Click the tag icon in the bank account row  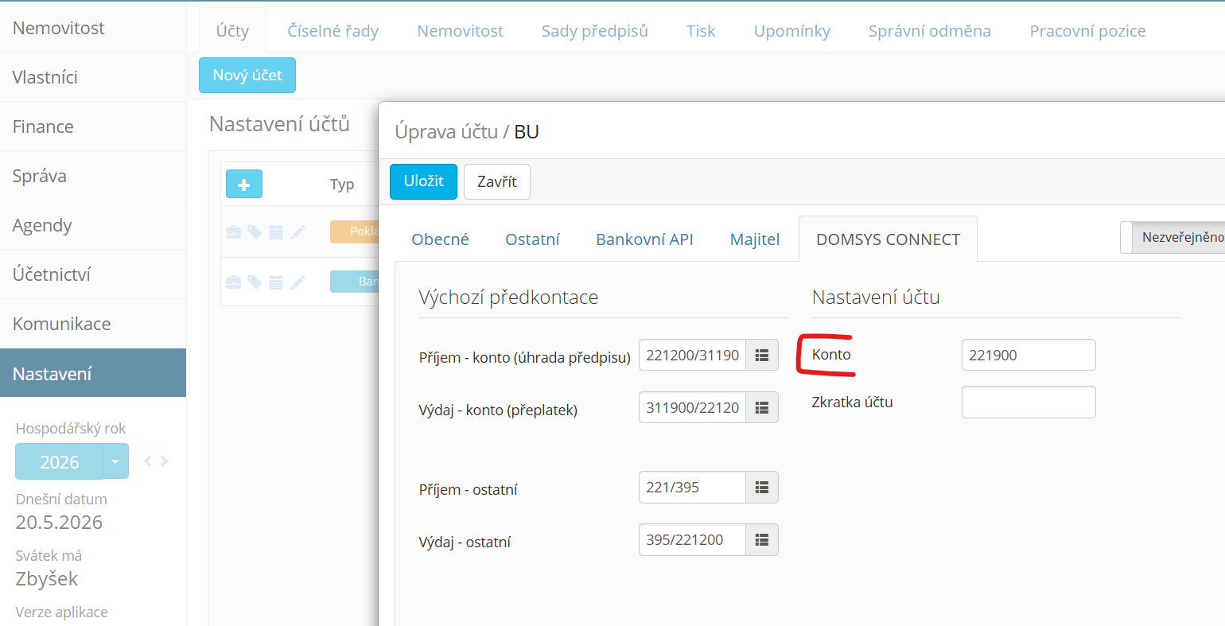[255, 282]
